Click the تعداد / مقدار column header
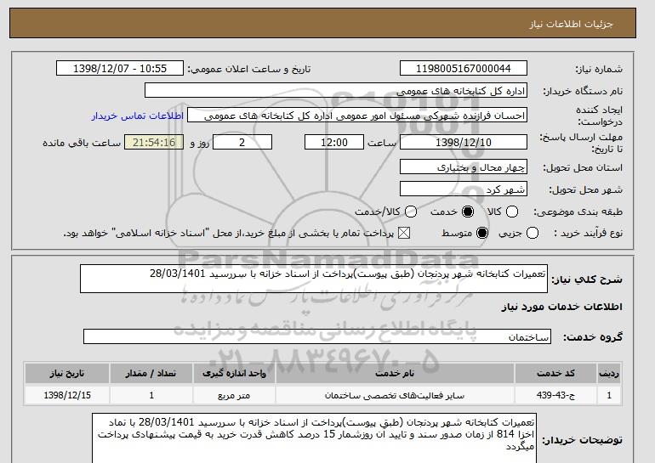 coord(151,373)
